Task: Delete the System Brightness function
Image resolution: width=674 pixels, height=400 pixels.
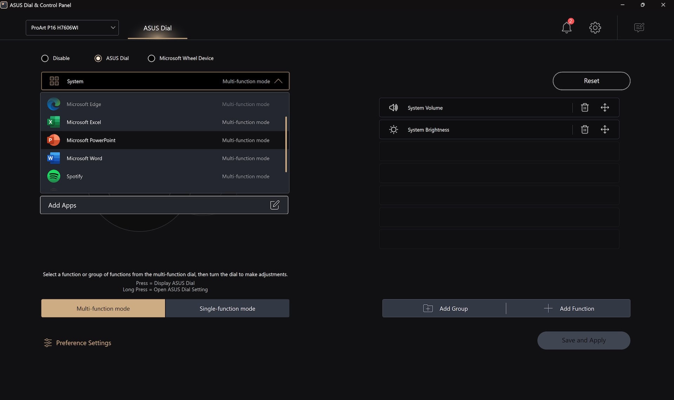Action: (584, 129)
